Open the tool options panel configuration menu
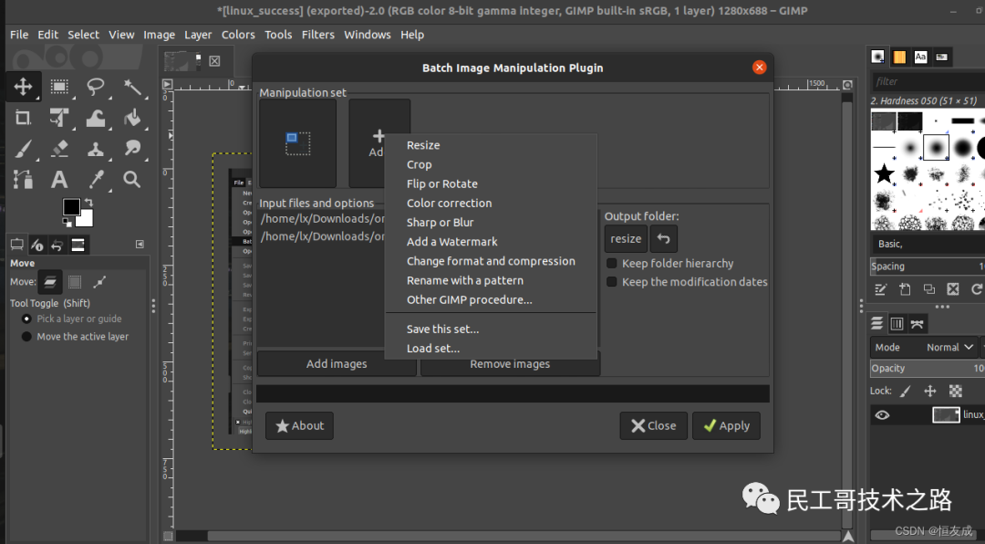The height and width of the screenshot is (544, 985). pos(140,244)
